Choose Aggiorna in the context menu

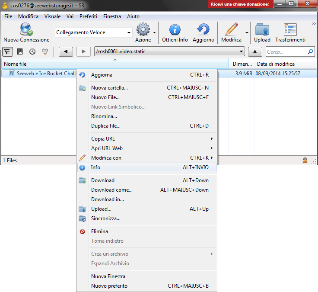147,75
